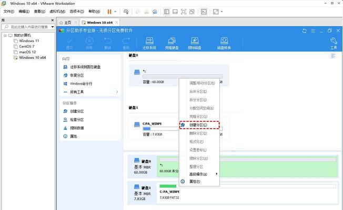
Task: Open the power options dropdown beside pause
Action: tap(116, 12)
